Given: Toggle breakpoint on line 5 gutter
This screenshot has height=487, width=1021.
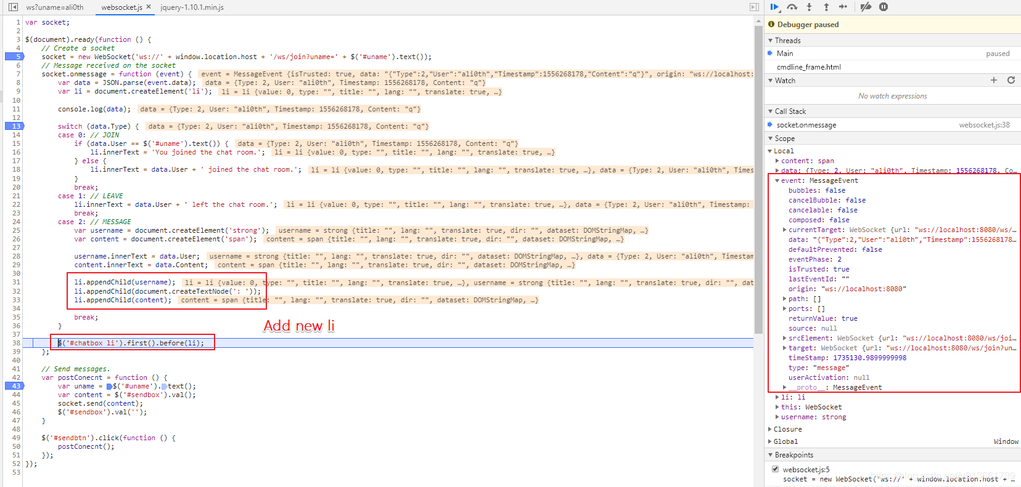Looking at the screenshot, I should [x=14, y=57].
